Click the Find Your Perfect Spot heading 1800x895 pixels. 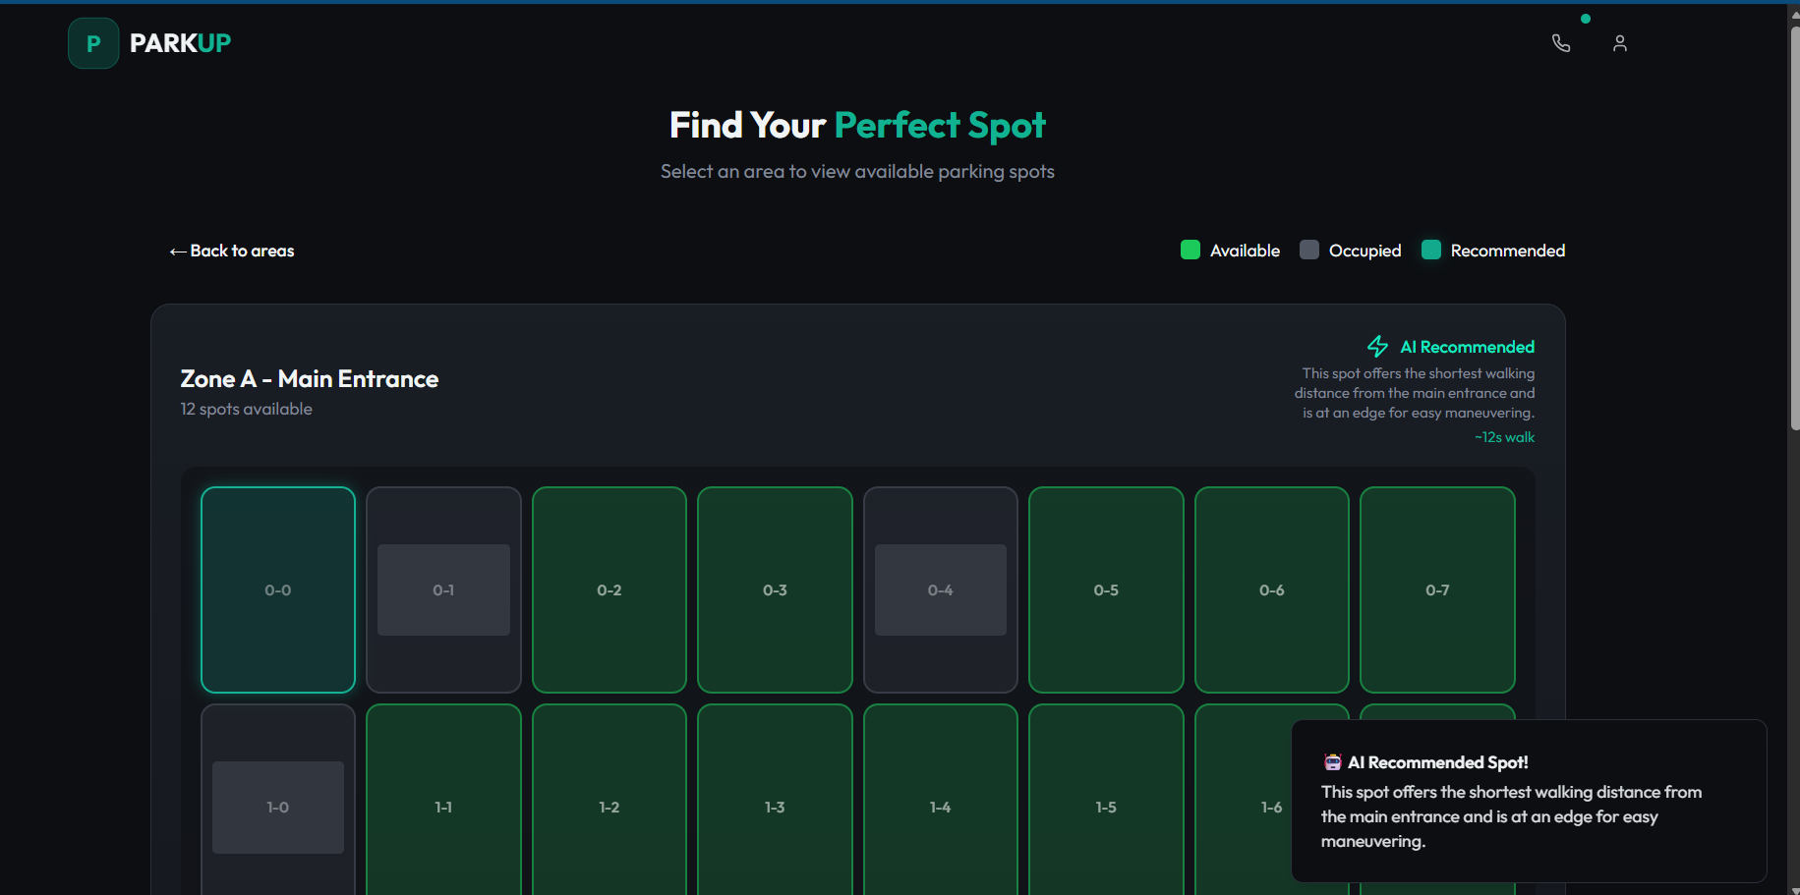click(857, 126)
